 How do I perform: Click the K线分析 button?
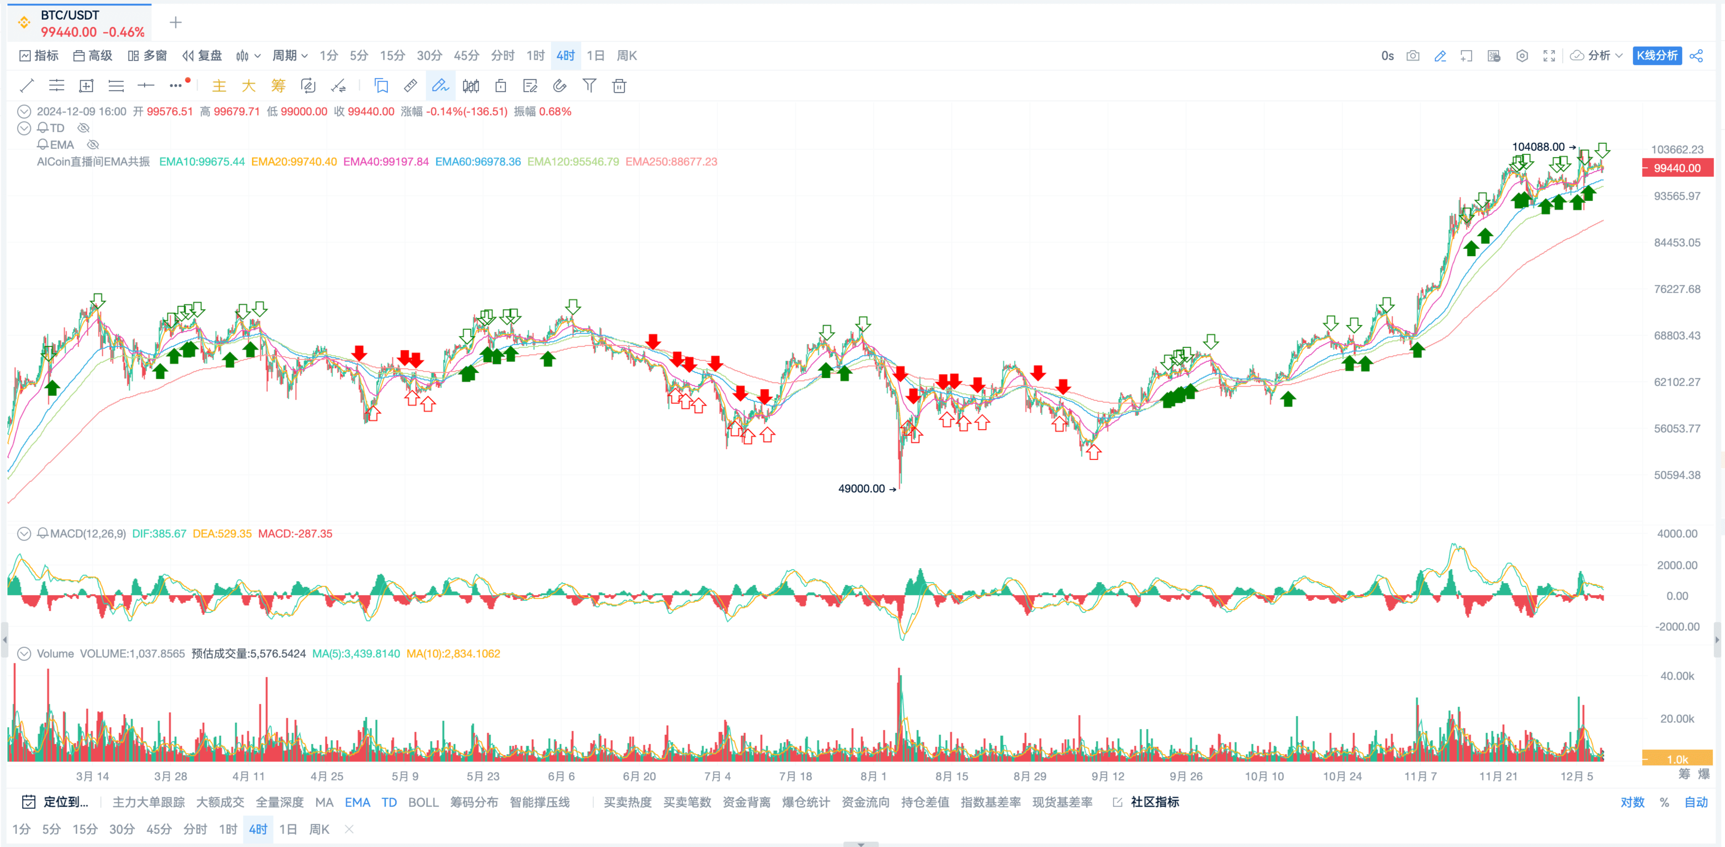pyautogui.click(x=1657, y=56)
